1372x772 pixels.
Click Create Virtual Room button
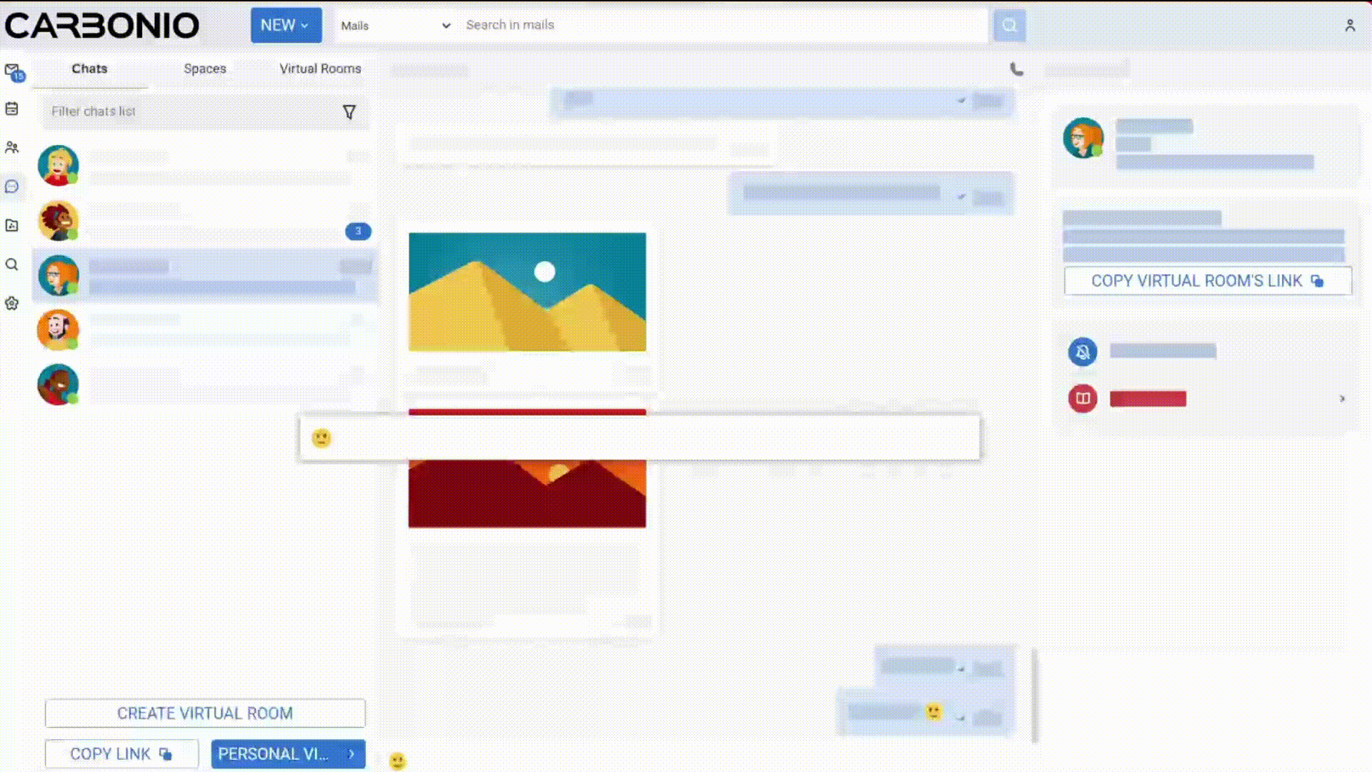click(205, 713)
